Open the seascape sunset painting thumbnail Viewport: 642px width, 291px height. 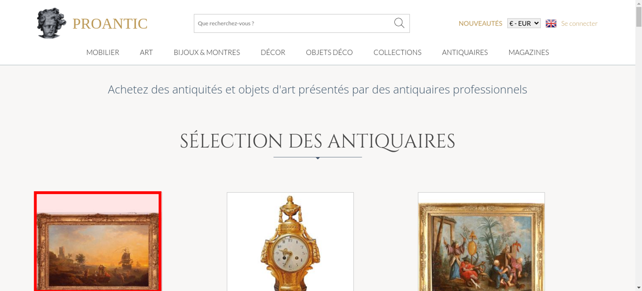click(98, 242)
